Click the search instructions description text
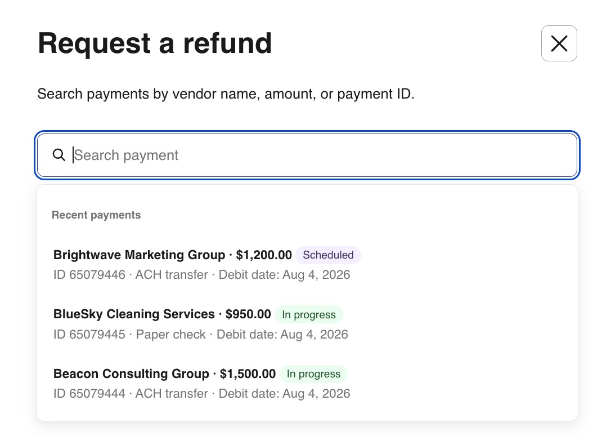The image size is (611, 436). [x=226, y=94]
